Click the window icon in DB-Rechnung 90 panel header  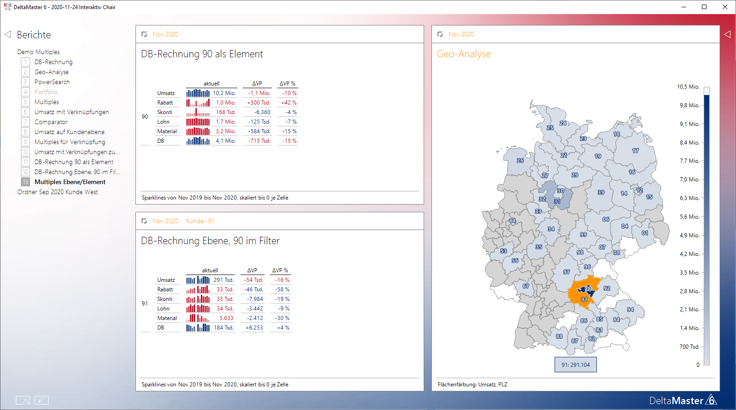click(x=144, y=34)
